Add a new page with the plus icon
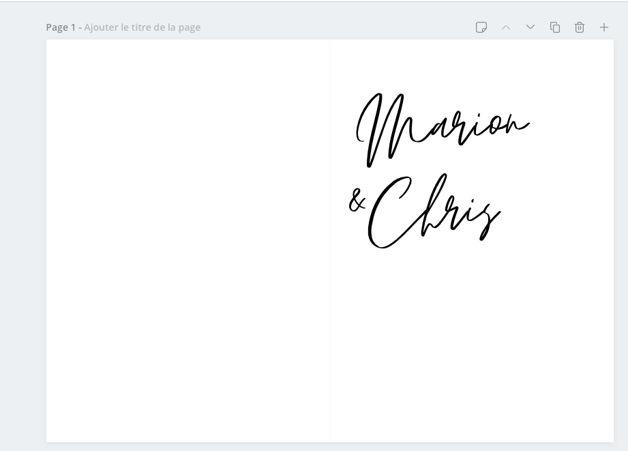The height and width of the screenshot is (451, 628). click(604, 27)
